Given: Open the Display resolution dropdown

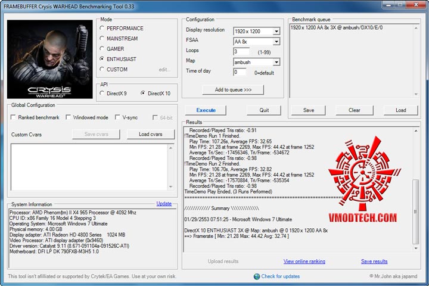Looking at the screenshot, I should 276,31.
